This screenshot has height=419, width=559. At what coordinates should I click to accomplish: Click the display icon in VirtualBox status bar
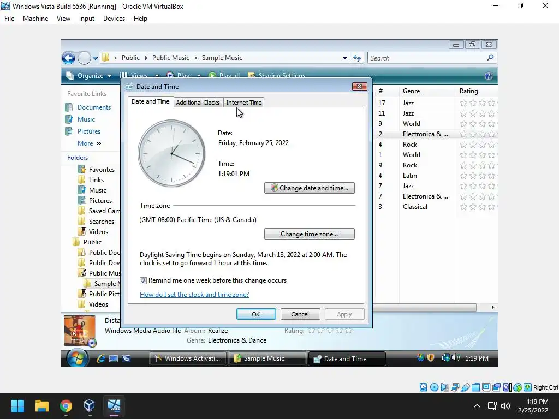[x=486, y=387]
